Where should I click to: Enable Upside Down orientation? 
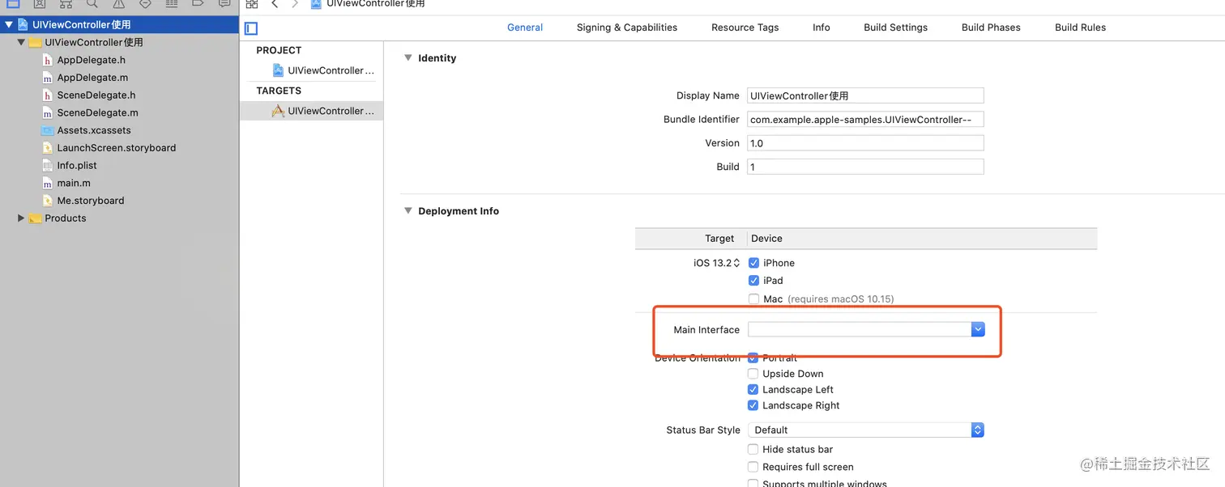[753, 374]
